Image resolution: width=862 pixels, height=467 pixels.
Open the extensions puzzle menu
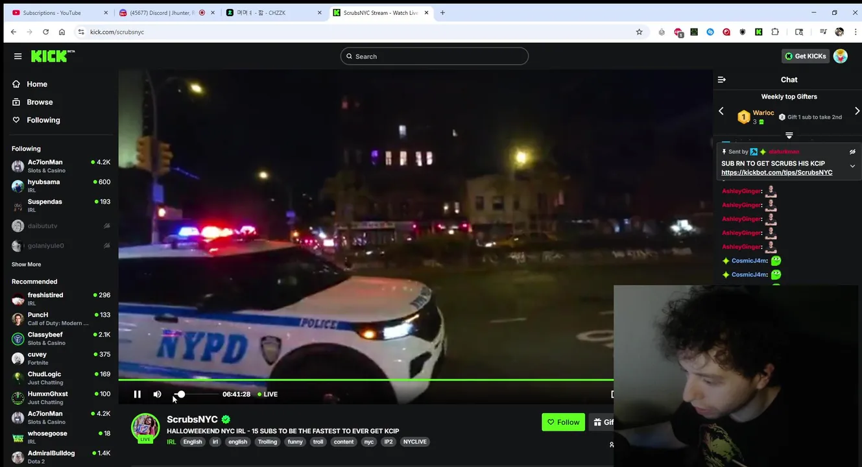pyautogui.click(x=775, y=32)
